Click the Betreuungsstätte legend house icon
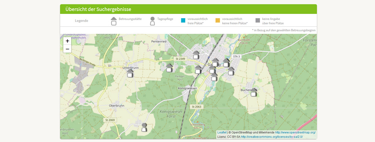Viewport: 375px width, 142px height. click(114, 21)
